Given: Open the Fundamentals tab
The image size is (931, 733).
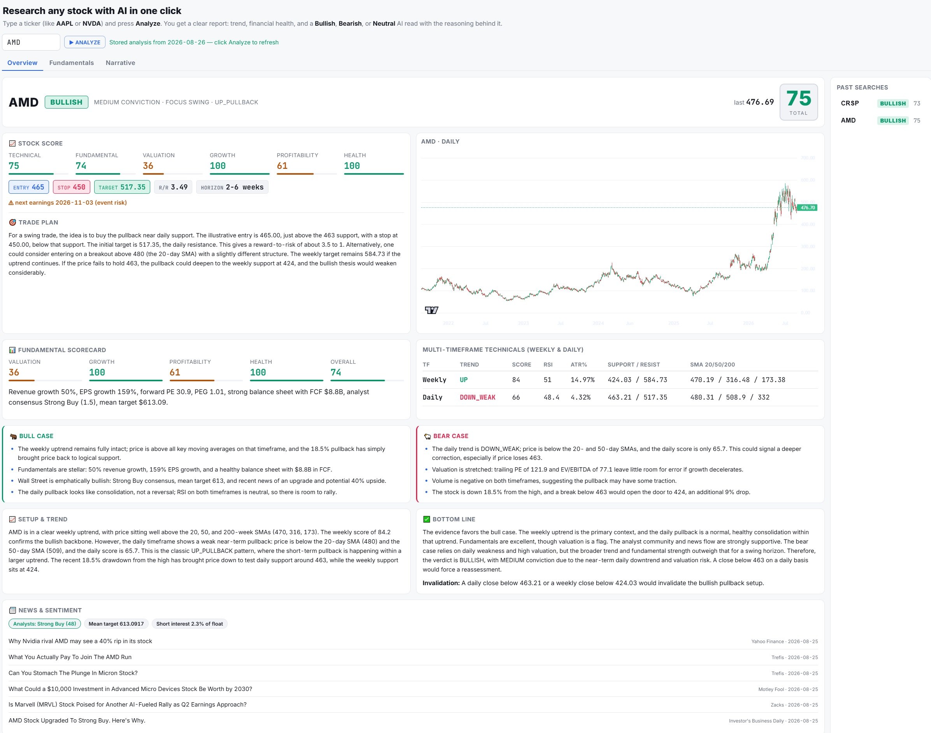Looking at the screenshot, I should click(x=71, y=63).
